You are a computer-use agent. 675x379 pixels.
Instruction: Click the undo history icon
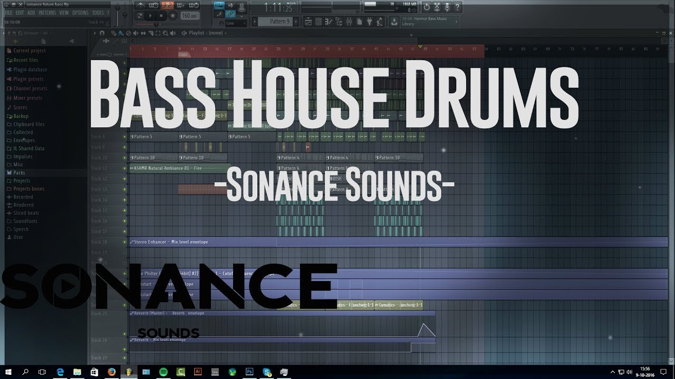[427, 7]
